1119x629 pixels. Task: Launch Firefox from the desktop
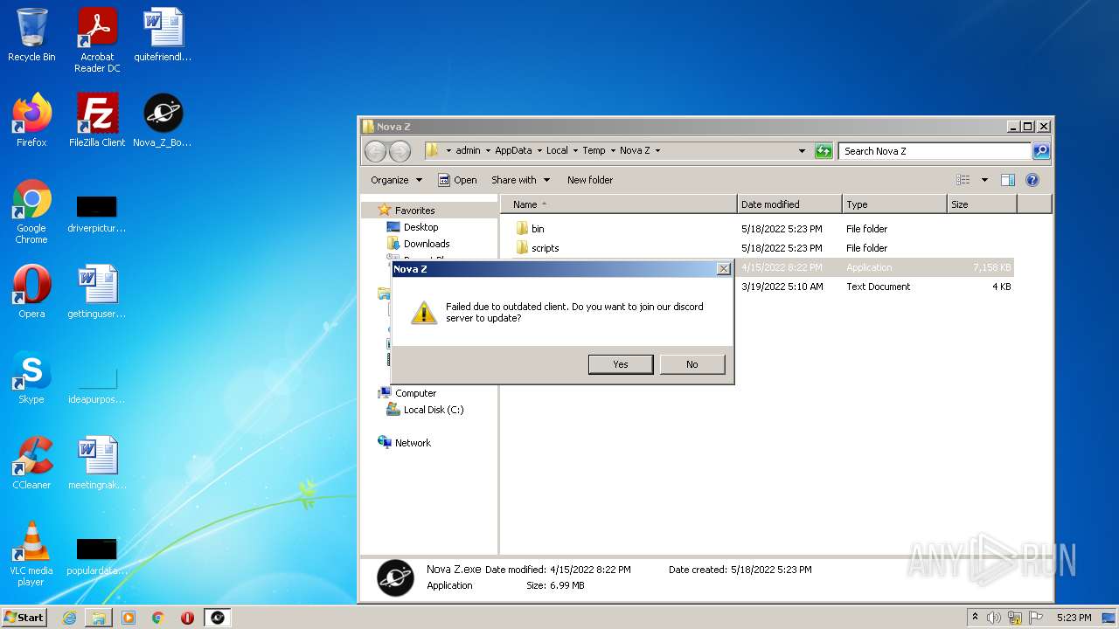tap(31, 121)
